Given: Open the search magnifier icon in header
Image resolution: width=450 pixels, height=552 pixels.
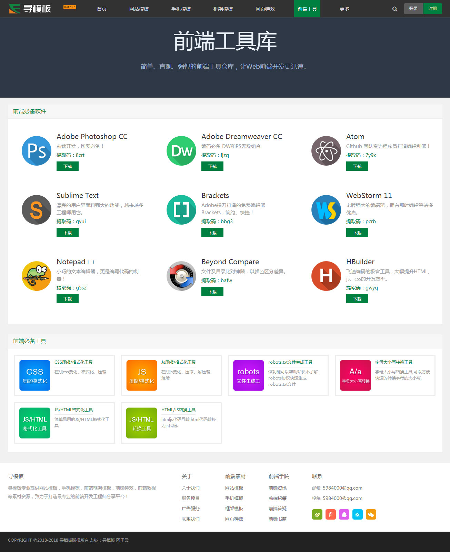Looking at the screenshot, I should (x=395, y=9).
